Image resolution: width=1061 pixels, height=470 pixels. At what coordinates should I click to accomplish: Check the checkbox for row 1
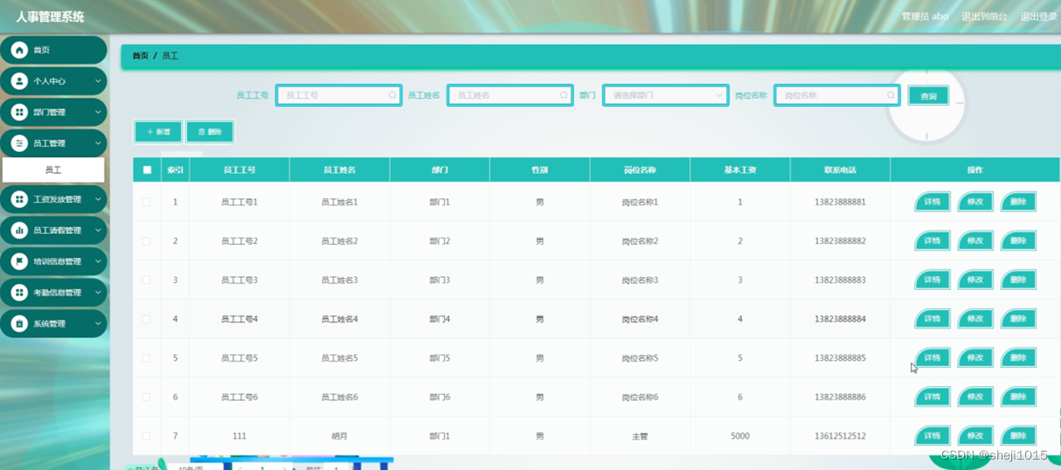(x=146, y=202)
